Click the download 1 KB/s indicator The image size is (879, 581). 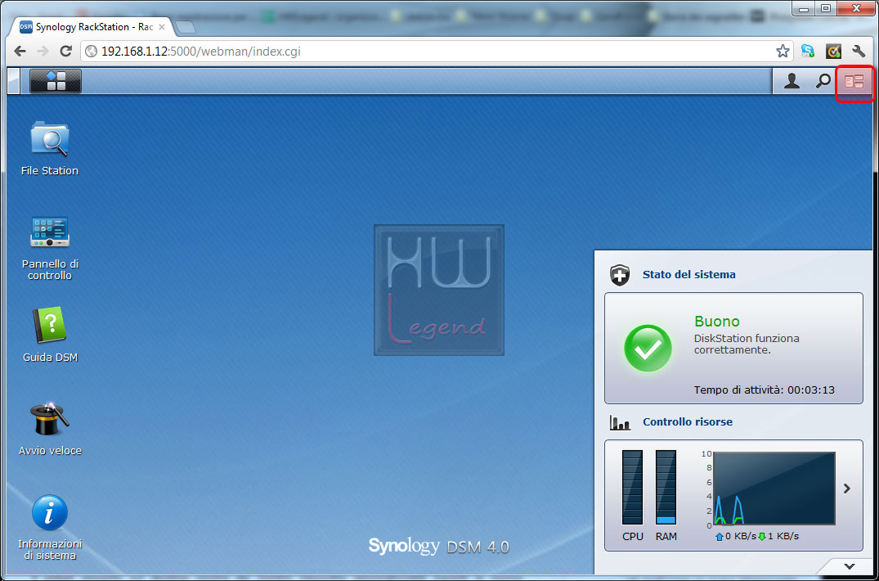778,537
